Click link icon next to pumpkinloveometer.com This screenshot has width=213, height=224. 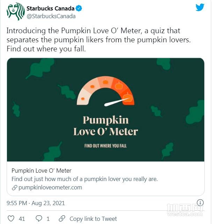point(14,188)
